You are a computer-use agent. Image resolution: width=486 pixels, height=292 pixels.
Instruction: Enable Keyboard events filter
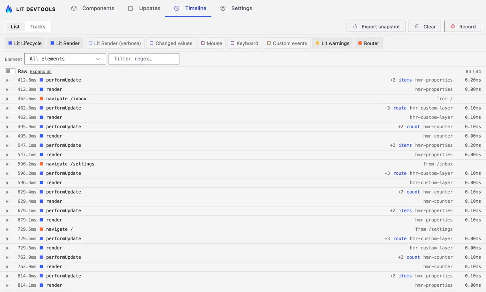click(x=245, y=43)
